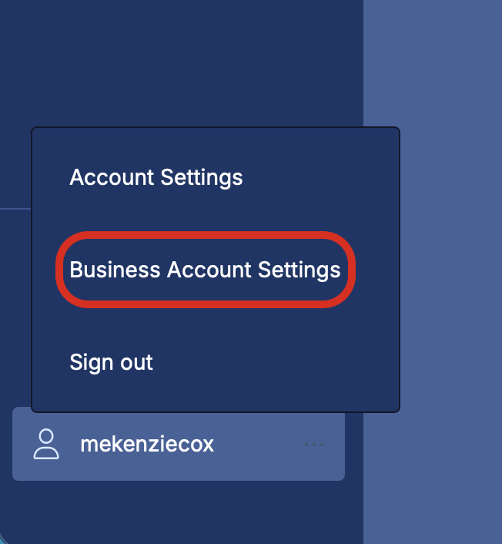Open the three-dot options beside mekenziecox
502x544 pixels.
coord(314,445)
